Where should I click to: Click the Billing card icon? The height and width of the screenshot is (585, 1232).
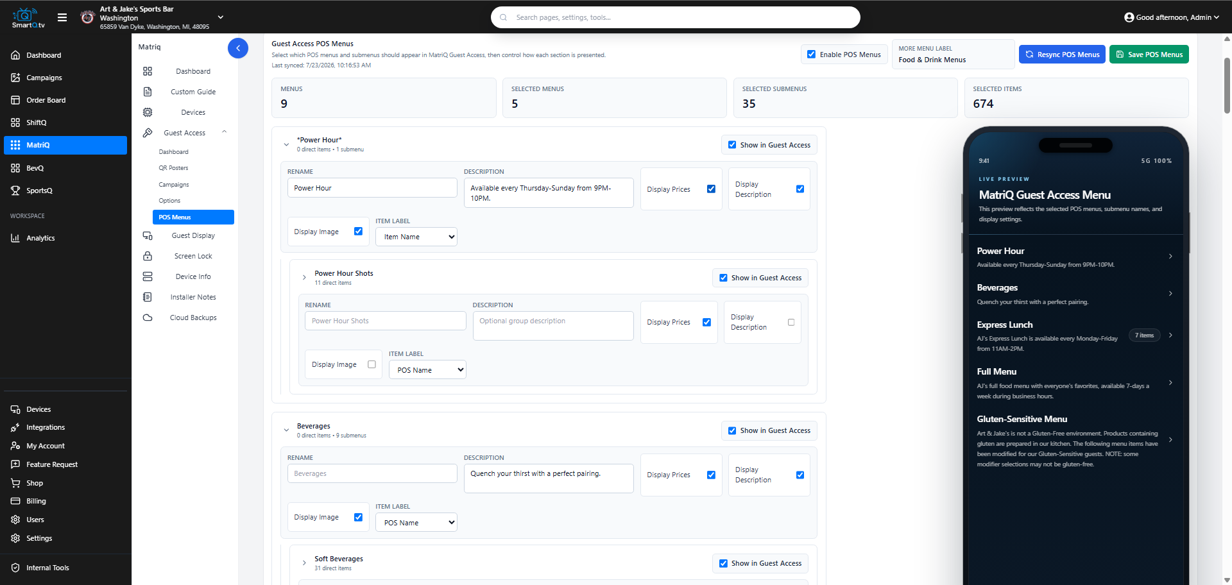(15, 501)
